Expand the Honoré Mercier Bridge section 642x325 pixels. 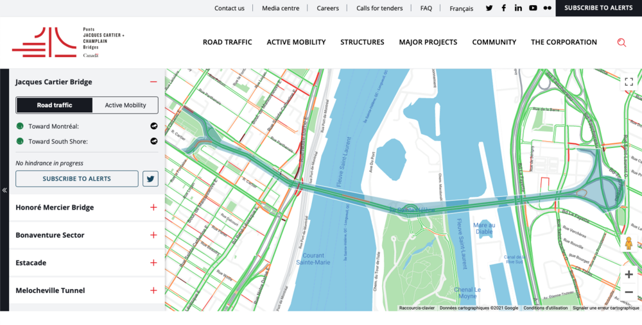[x=153, y=208]
